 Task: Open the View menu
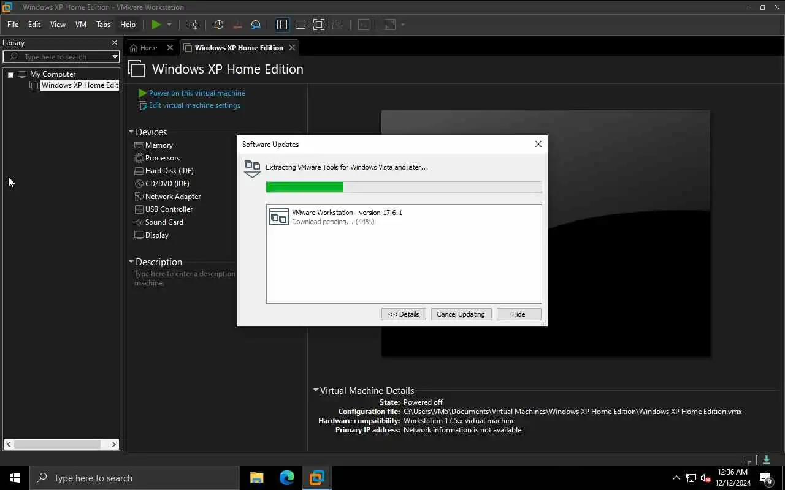pos(58,24)
